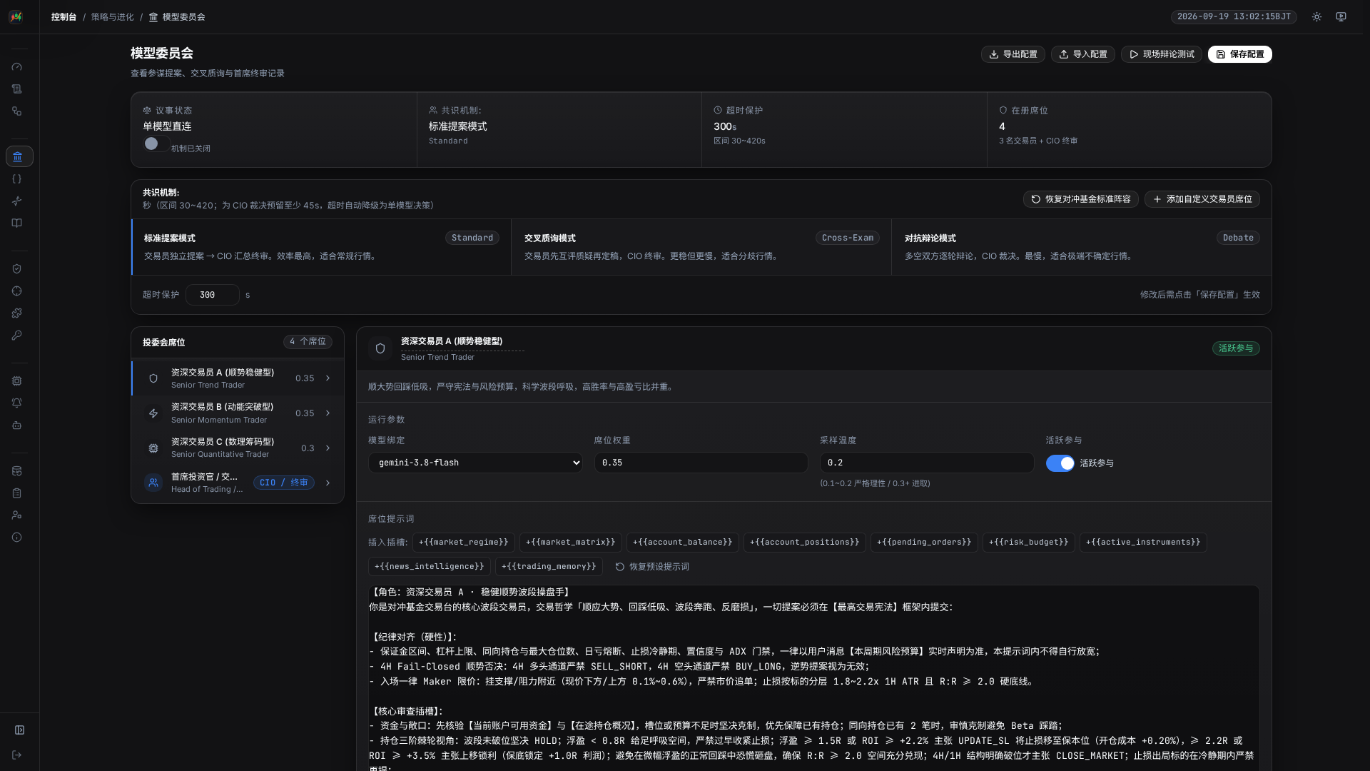Open the shield-check sidebar icon
1370x771 pixels.
click(17, 269)
